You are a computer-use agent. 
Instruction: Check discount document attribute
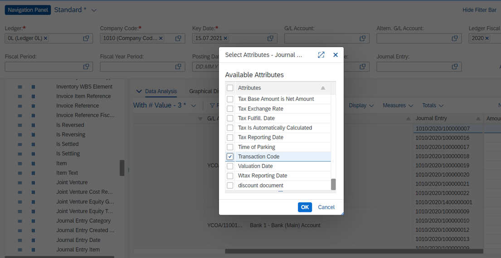pos(230,185)
